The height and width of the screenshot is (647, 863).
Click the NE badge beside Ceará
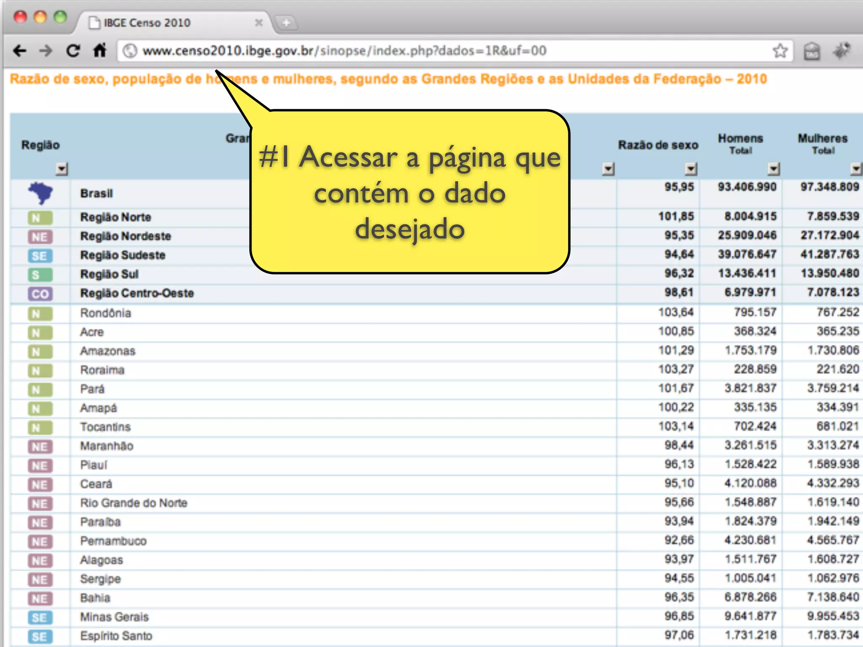coord(40,485)
